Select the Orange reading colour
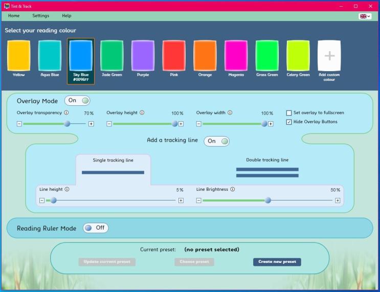380x292 pixels. click(x=205, y=56)
